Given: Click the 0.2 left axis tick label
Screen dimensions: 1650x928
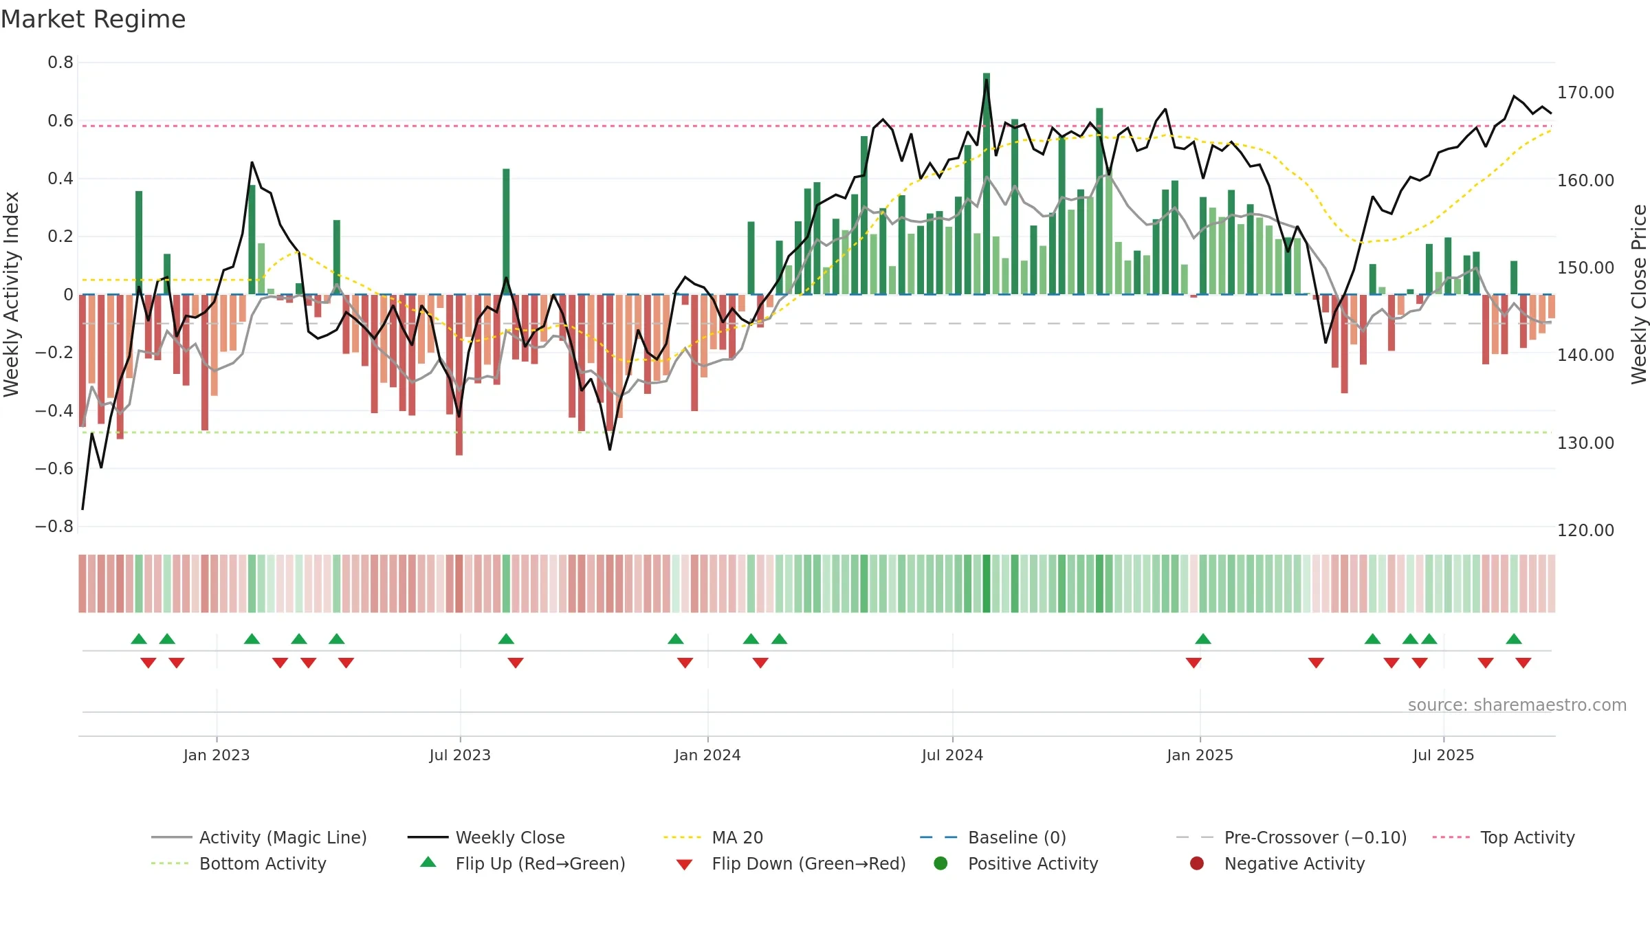Looking at the screenshot, I should click(60, 236).
